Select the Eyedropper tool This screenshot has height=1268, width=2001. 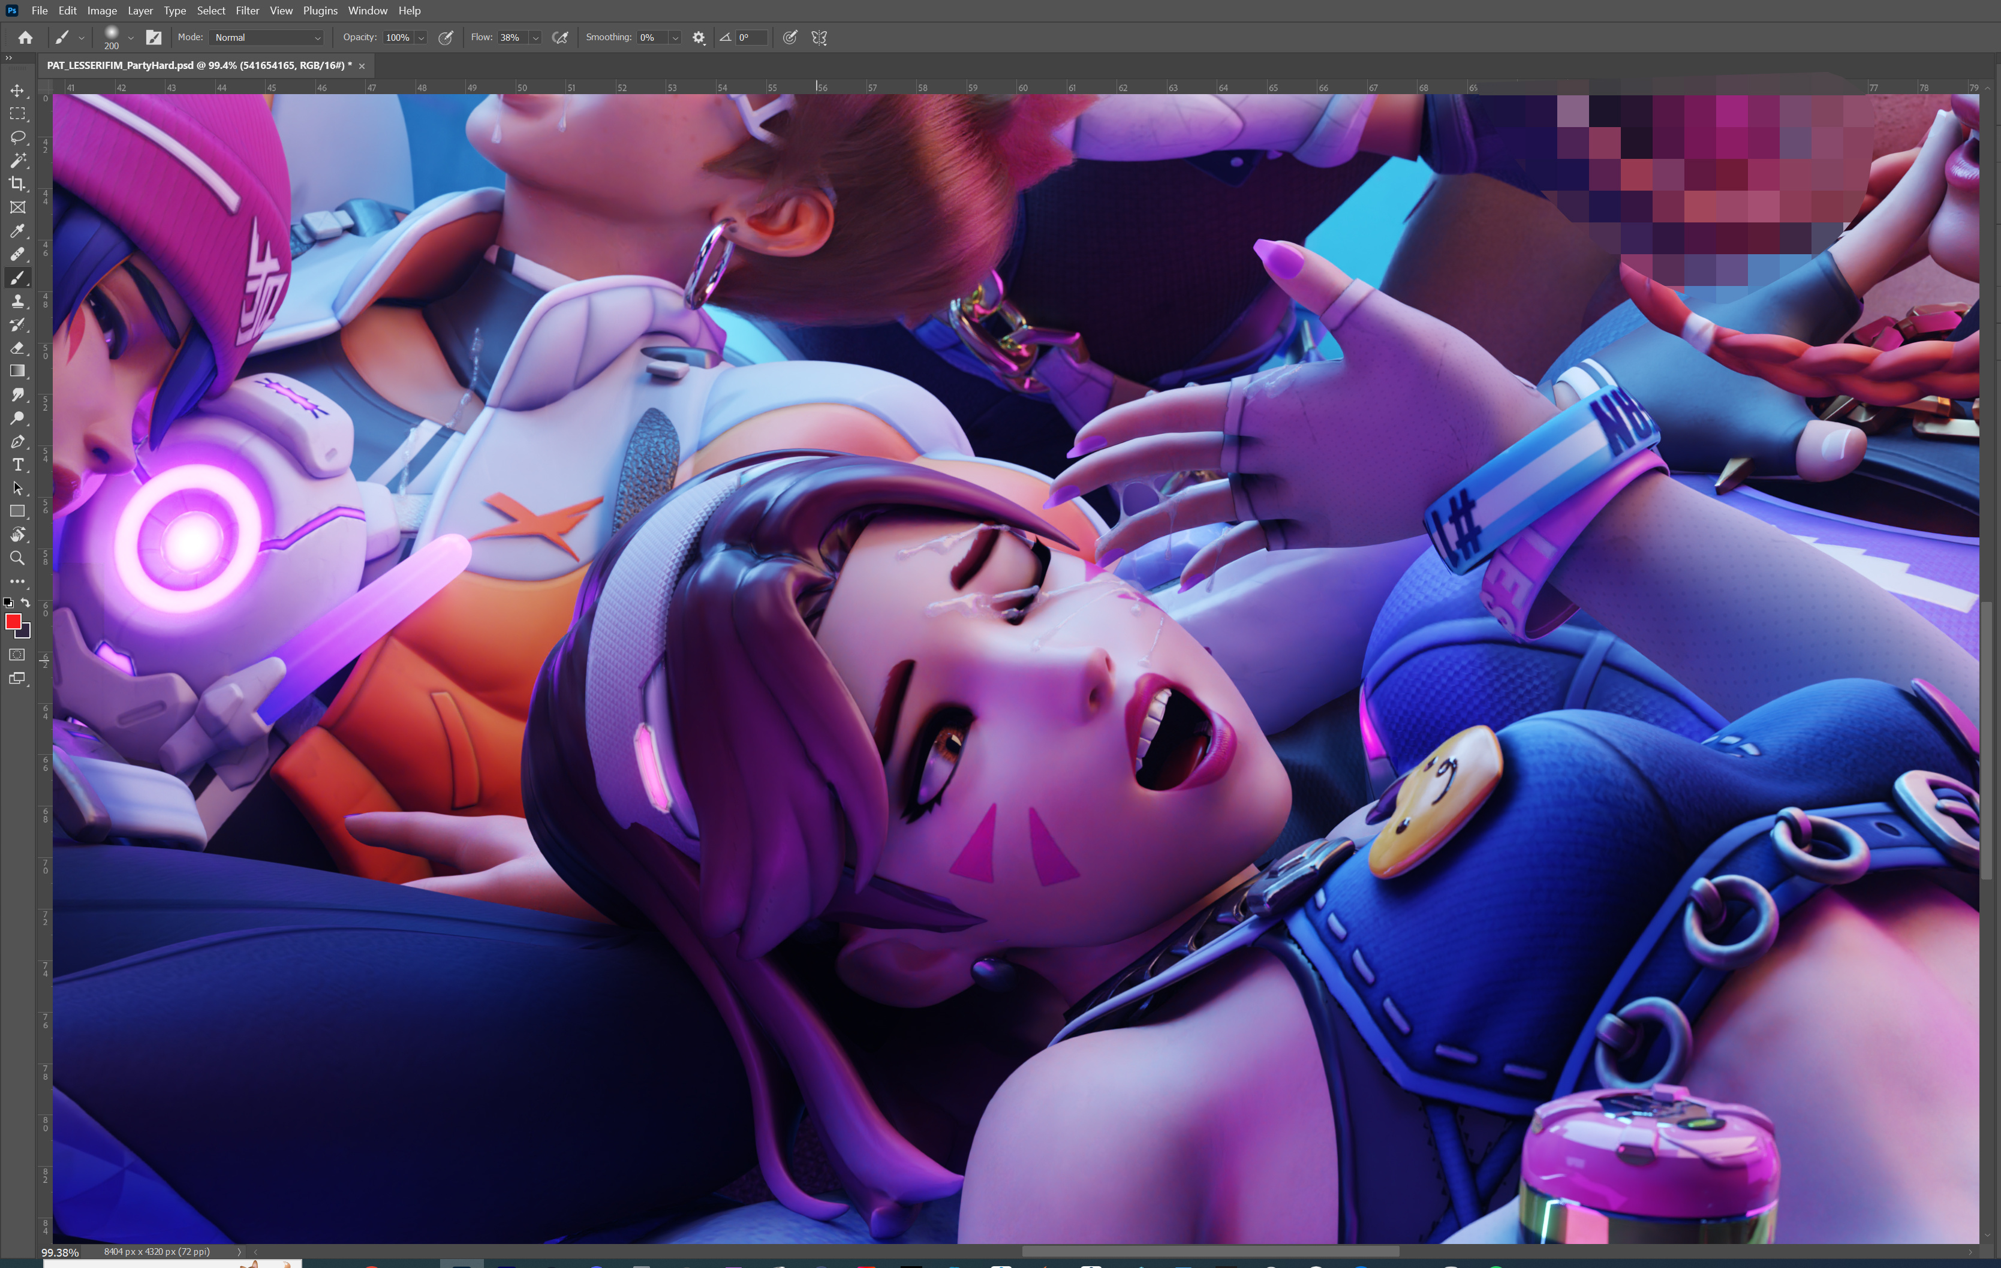point(17,231)
